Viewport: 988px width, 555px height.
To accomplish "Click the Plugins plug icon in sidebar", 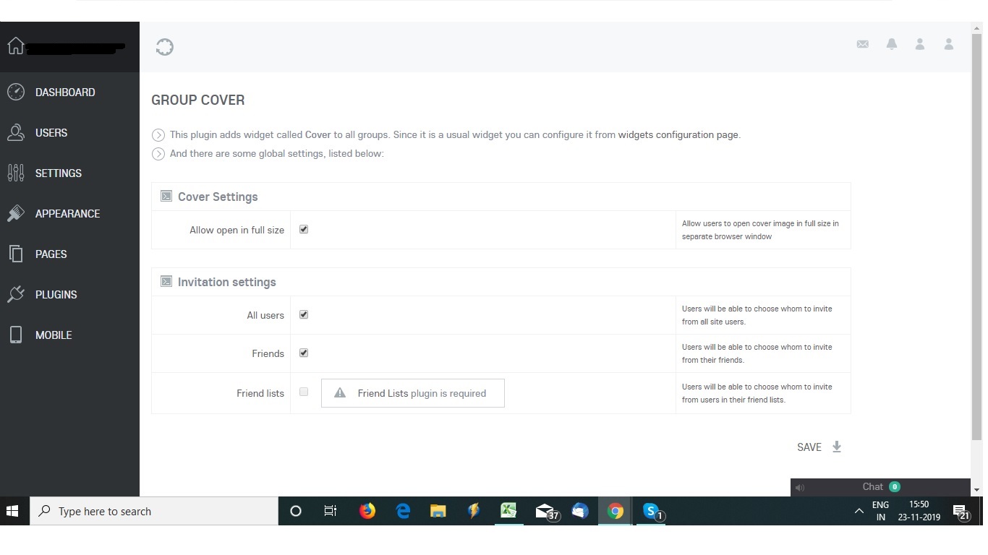I will tap(15, 294).
